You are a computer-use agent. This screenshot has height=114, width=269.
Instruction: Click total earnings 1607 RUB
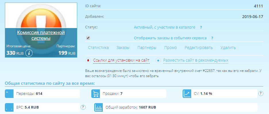tap(147, 107)
